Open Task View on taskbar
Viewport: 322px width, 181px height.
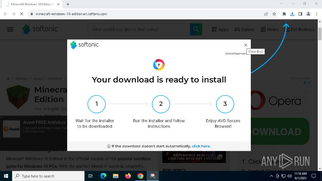pyautogui.click(x=91, y=176)
